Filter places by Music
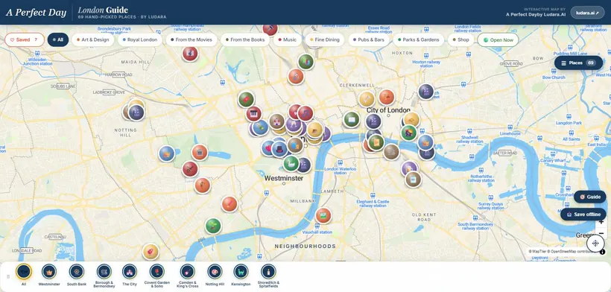611x292 pixels. click(x=288, y=39)
